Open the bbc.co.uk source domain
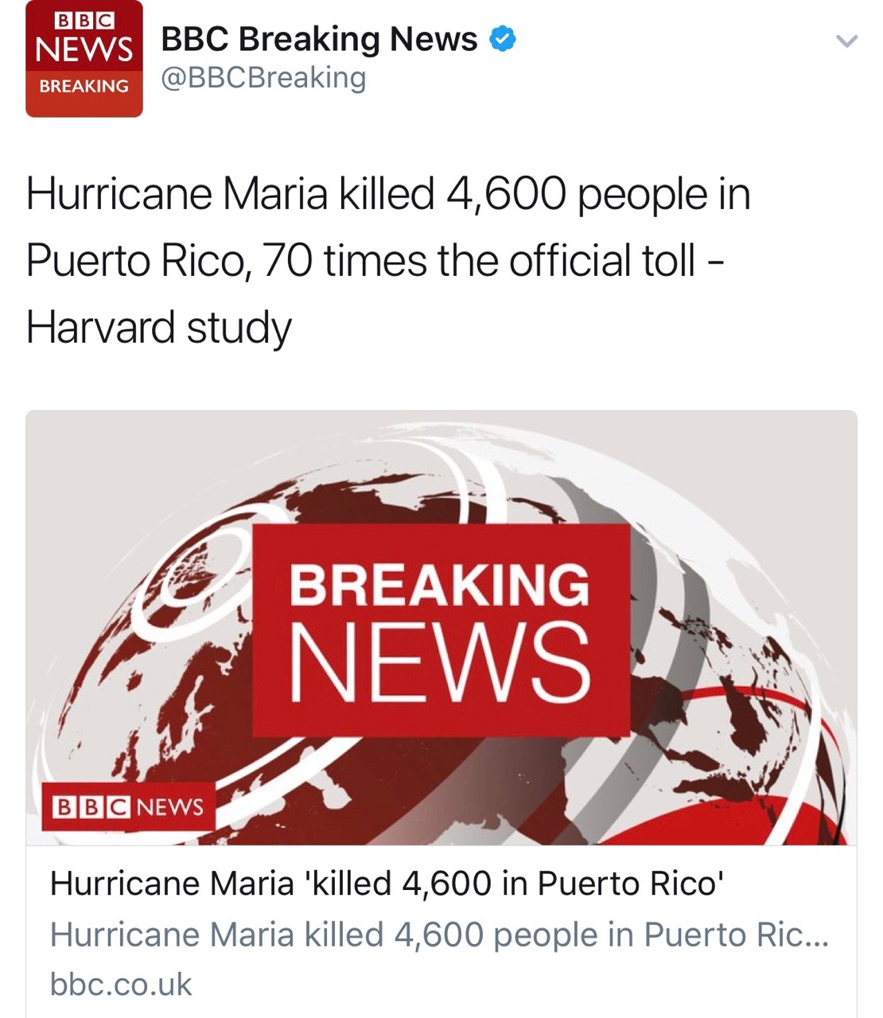Screen dimensions: 883x1018 click(121, 985)
